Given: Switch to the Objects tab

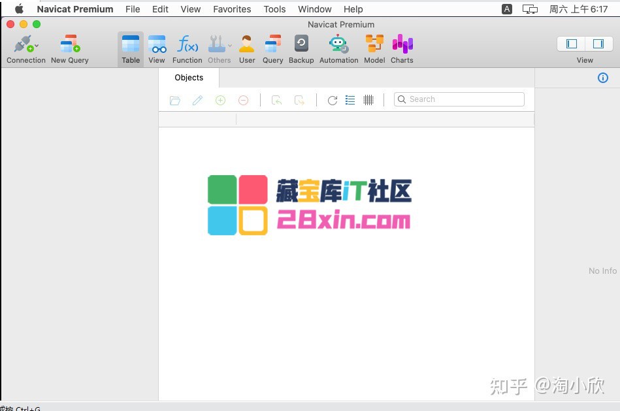Looking at the screenshot, I should tap(189, 78).
